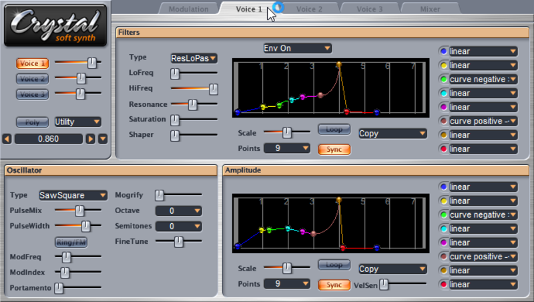Switch to the Modulation tab

189,9
